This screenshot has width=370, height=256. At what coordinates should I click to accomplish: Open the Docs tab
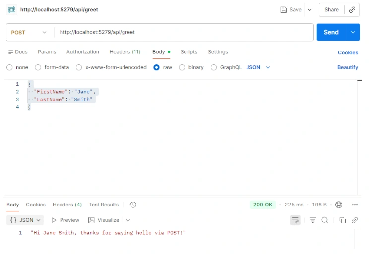point(18,52)
